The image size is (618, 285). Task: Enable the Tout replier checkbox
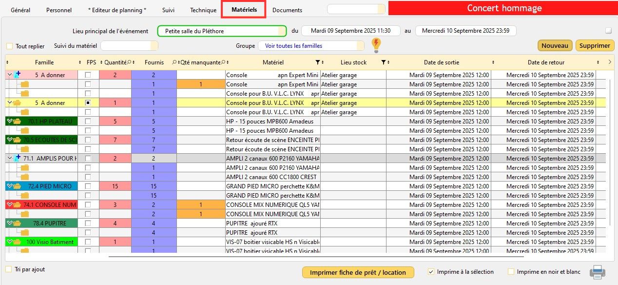9,46
